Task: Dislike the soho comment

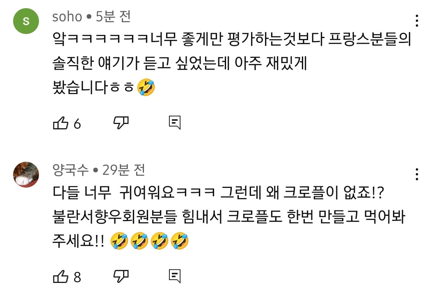Action: [x=121, y=122]
